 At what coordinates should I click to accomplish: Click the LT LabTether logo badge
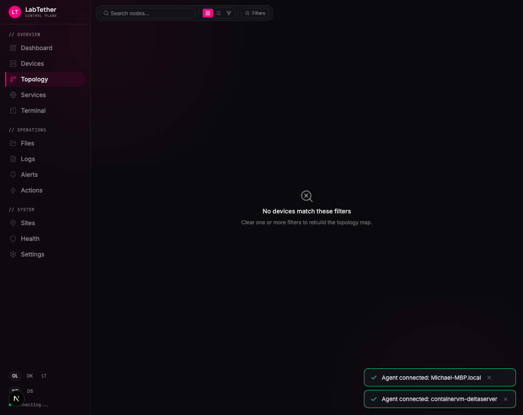click(15, 12)
